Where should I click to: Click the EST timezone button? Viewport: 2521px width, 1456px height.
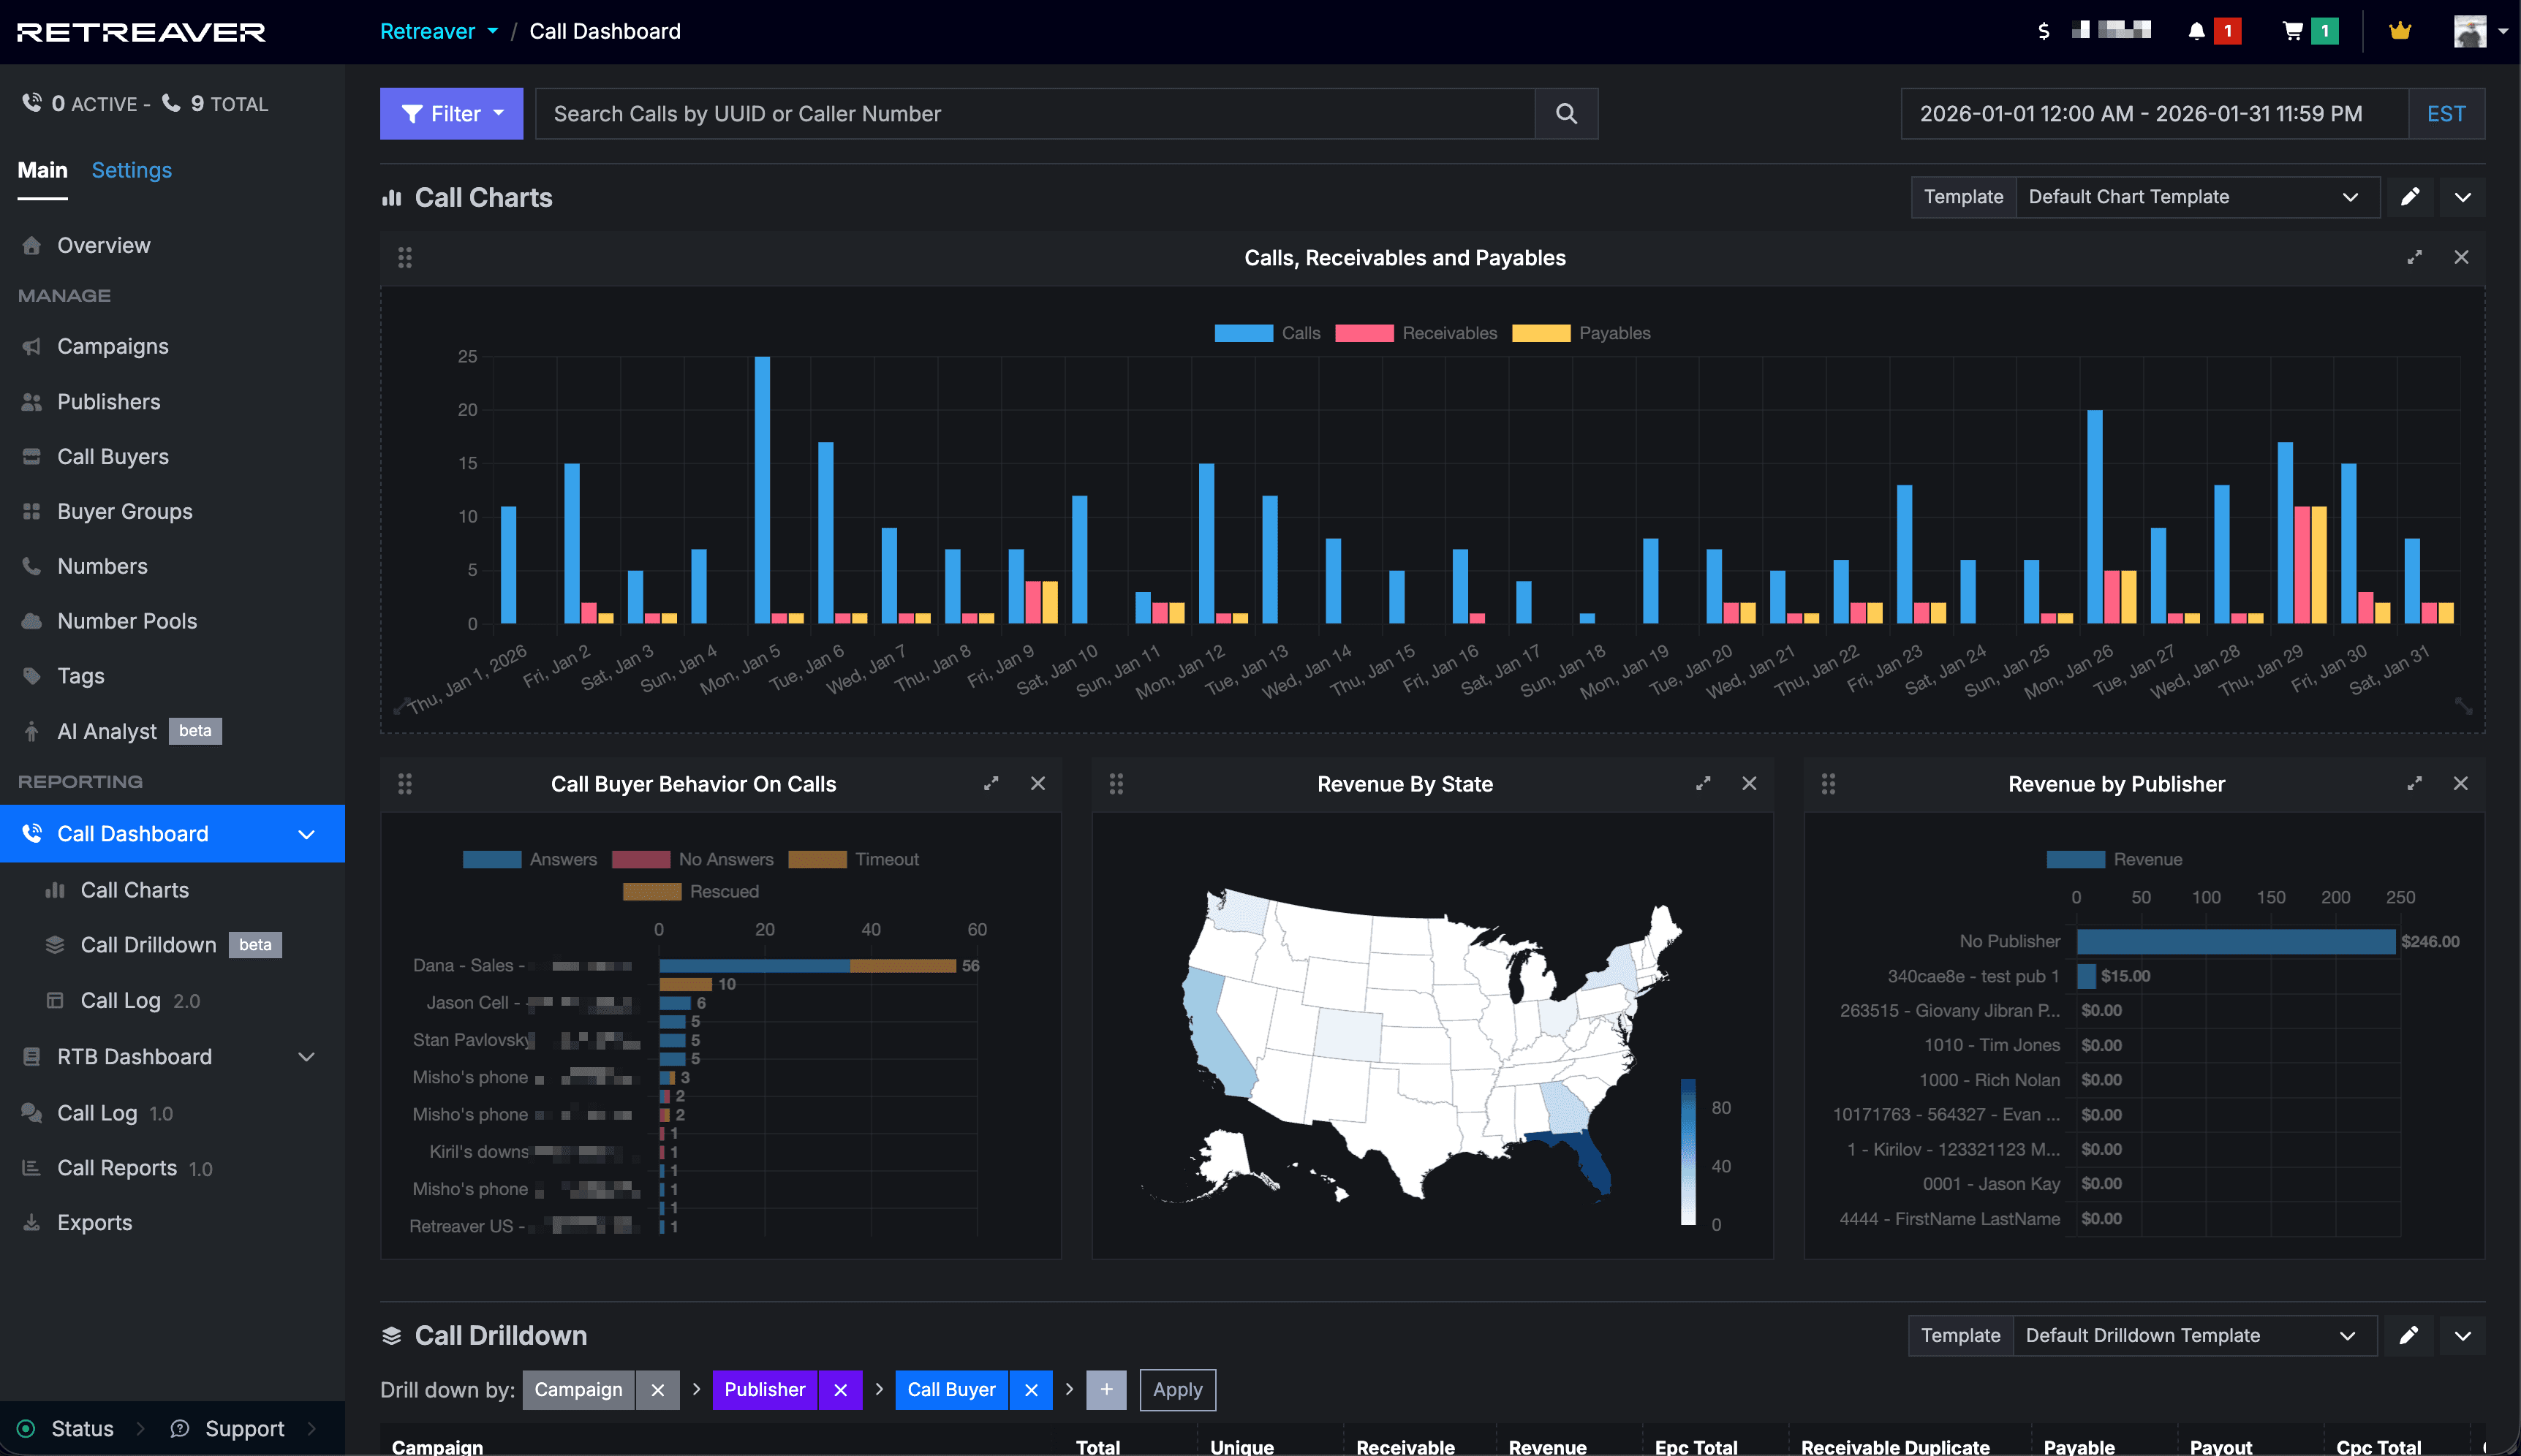point(2445,113)
